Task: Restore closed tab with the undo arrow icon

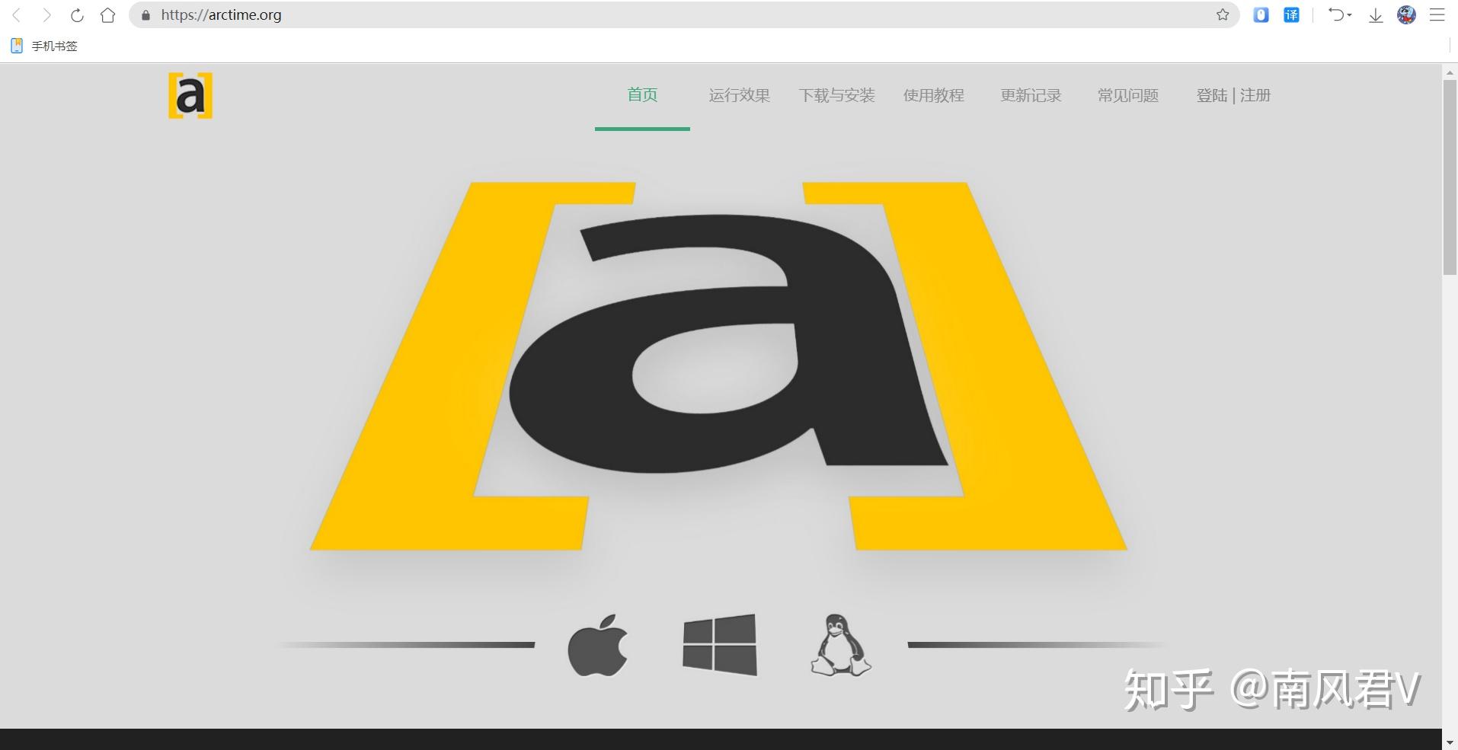Action: tap(1336, 15)
